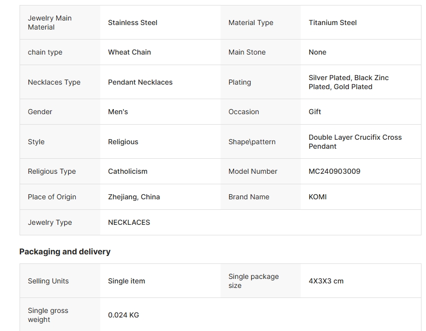The image size is (426, 331).
Task: Select the Religious style value
Action: pyautogui.click(x=123, y=142)
